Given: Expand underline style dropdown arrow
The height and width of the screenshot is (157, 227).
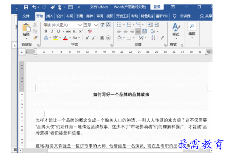Looking at the screenshot, I should (x=63, y=31).
